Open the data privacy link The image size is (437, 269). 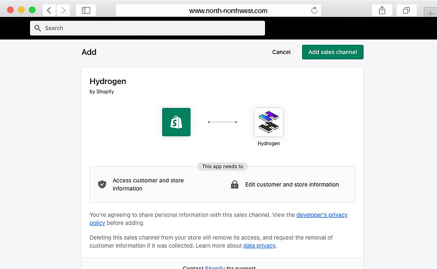coord(259,246)
